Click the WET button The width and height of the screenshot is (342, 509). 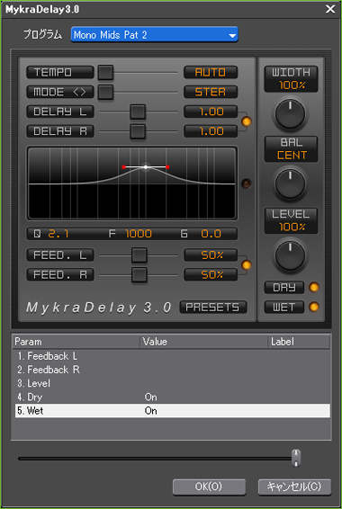(284, 307)
